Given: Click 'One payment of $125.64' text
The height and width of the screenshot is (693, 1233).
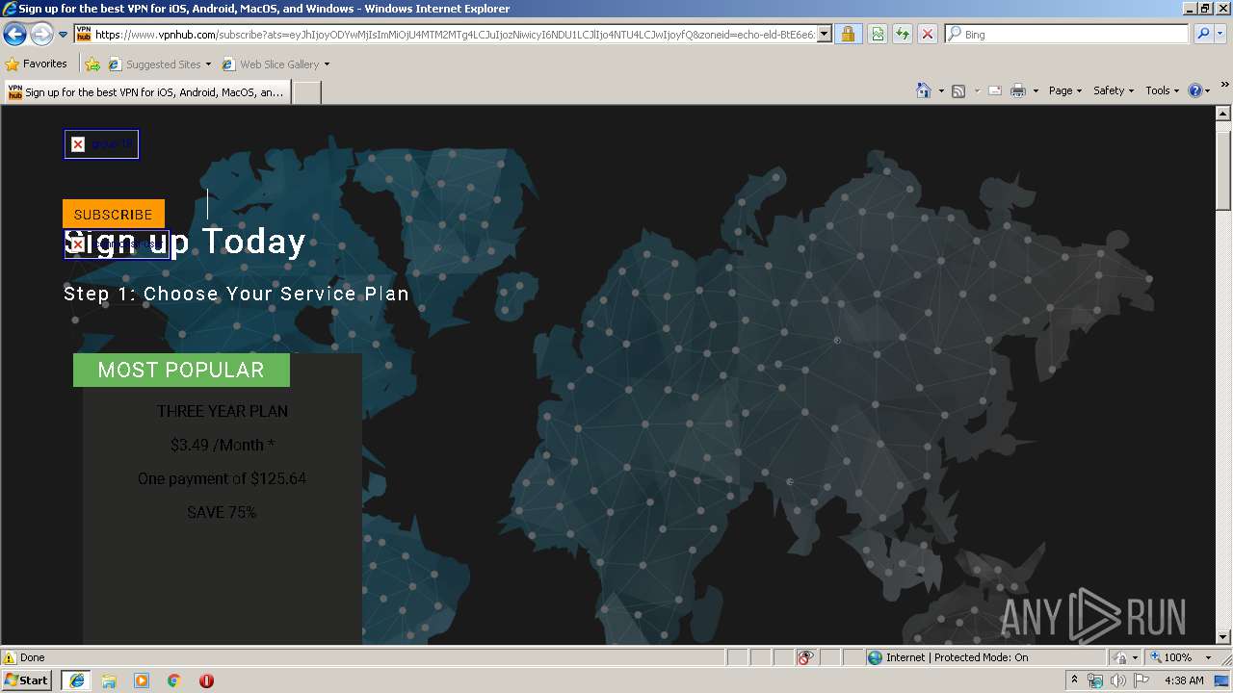Looking at the screenshot, I should 222,478.
